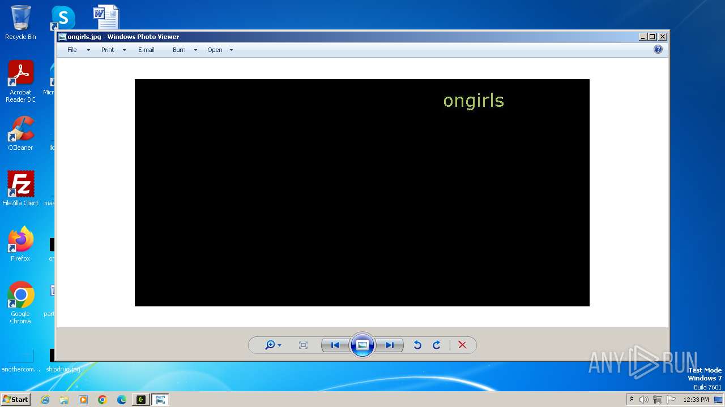Open the dark green taskbar app

pos(141,400)
